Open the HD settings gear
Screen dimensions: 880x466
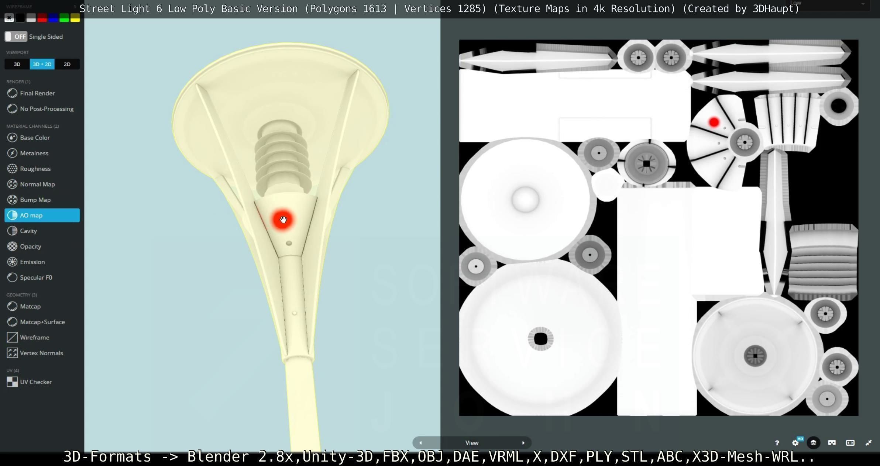[795, 443]
